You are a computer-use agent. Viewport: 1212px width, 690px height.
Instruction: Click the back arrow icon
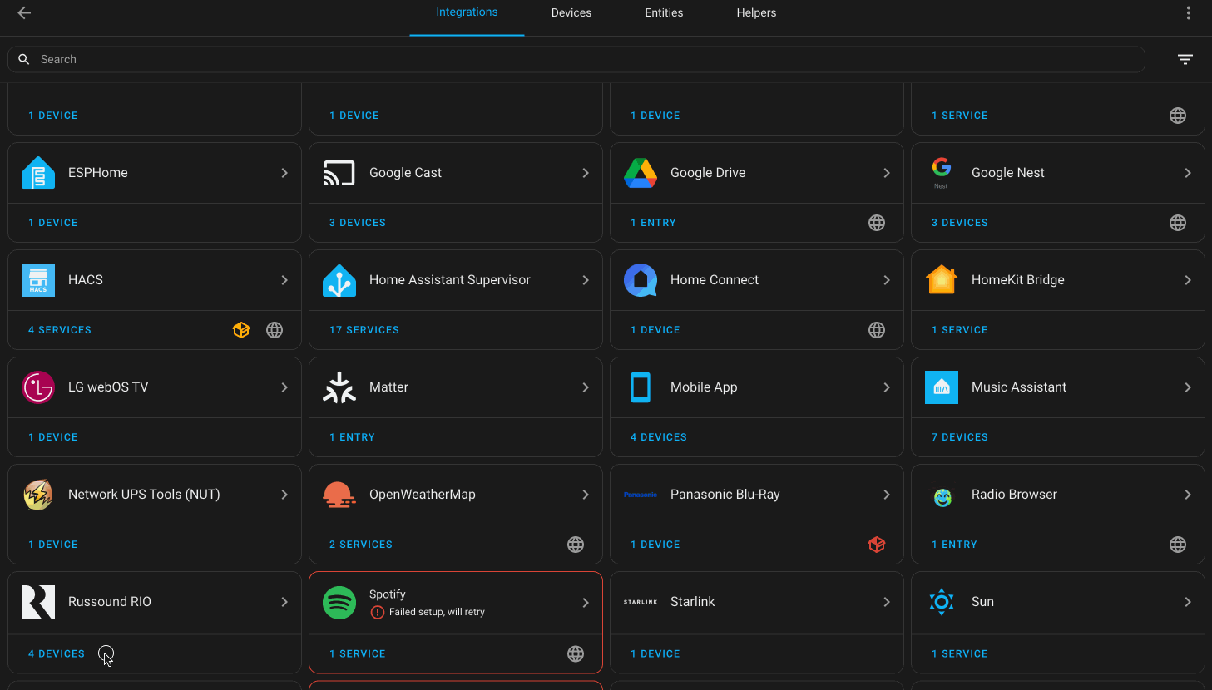(x=24, y=12)
